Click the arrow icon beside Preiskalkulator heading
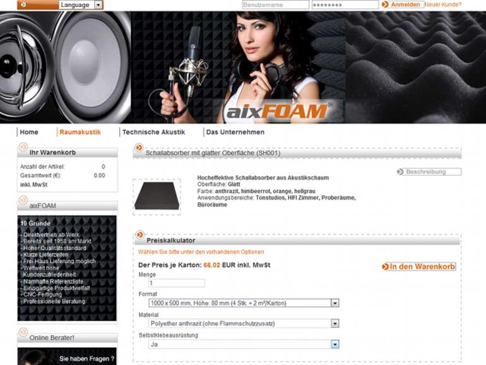Image resolution: width=486 pixels, height=365 pixels. click(139, 235)
